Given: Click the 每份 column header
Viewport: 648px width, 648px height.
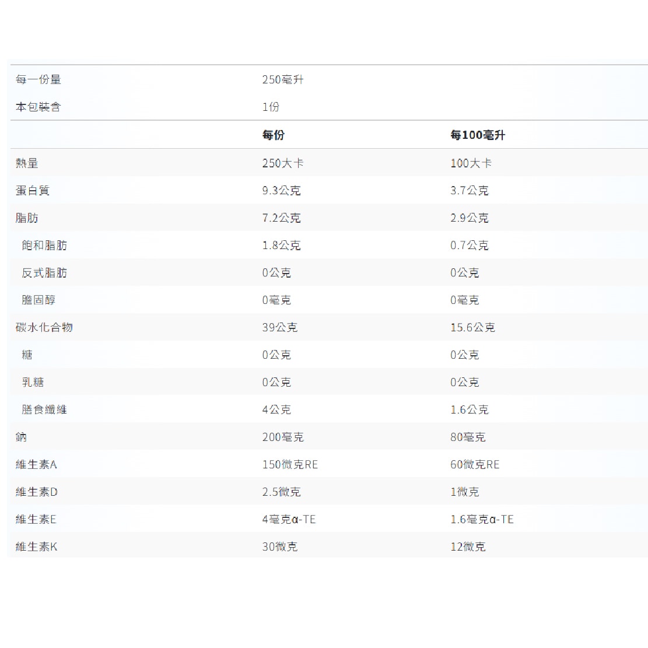Looking at the screenshot, I should coord(273,135).
